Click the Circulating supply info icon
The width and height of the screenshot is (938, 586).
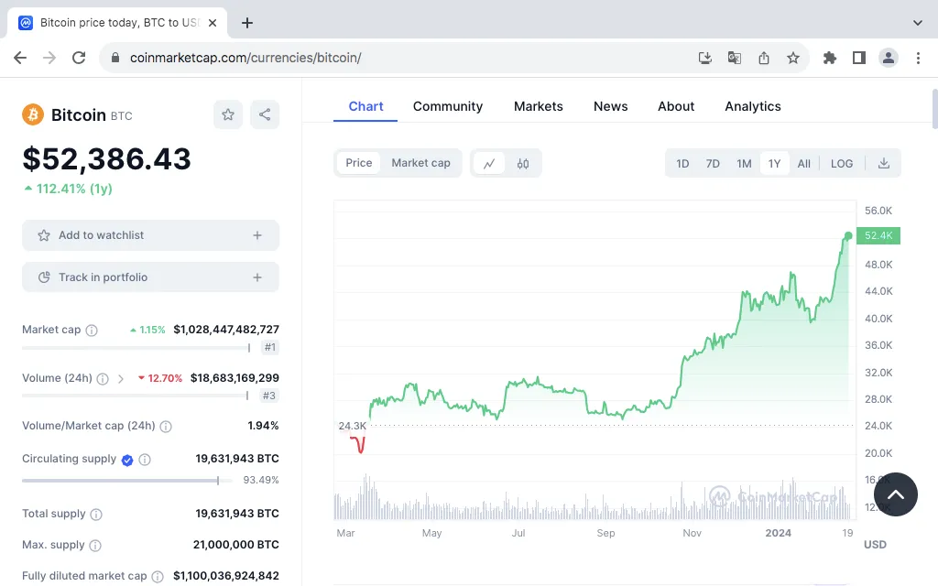point(145,460)
